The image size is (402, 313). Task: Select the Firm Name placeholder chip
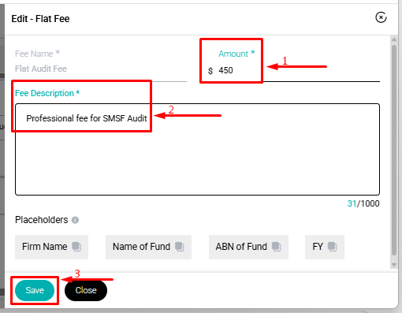51,247
